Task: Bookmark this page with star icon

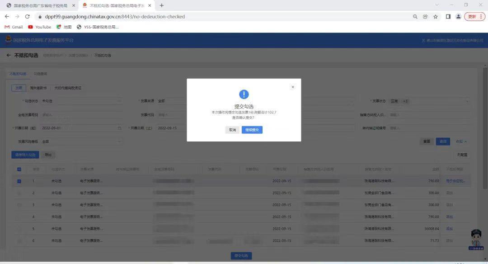Action: point(436,17)
